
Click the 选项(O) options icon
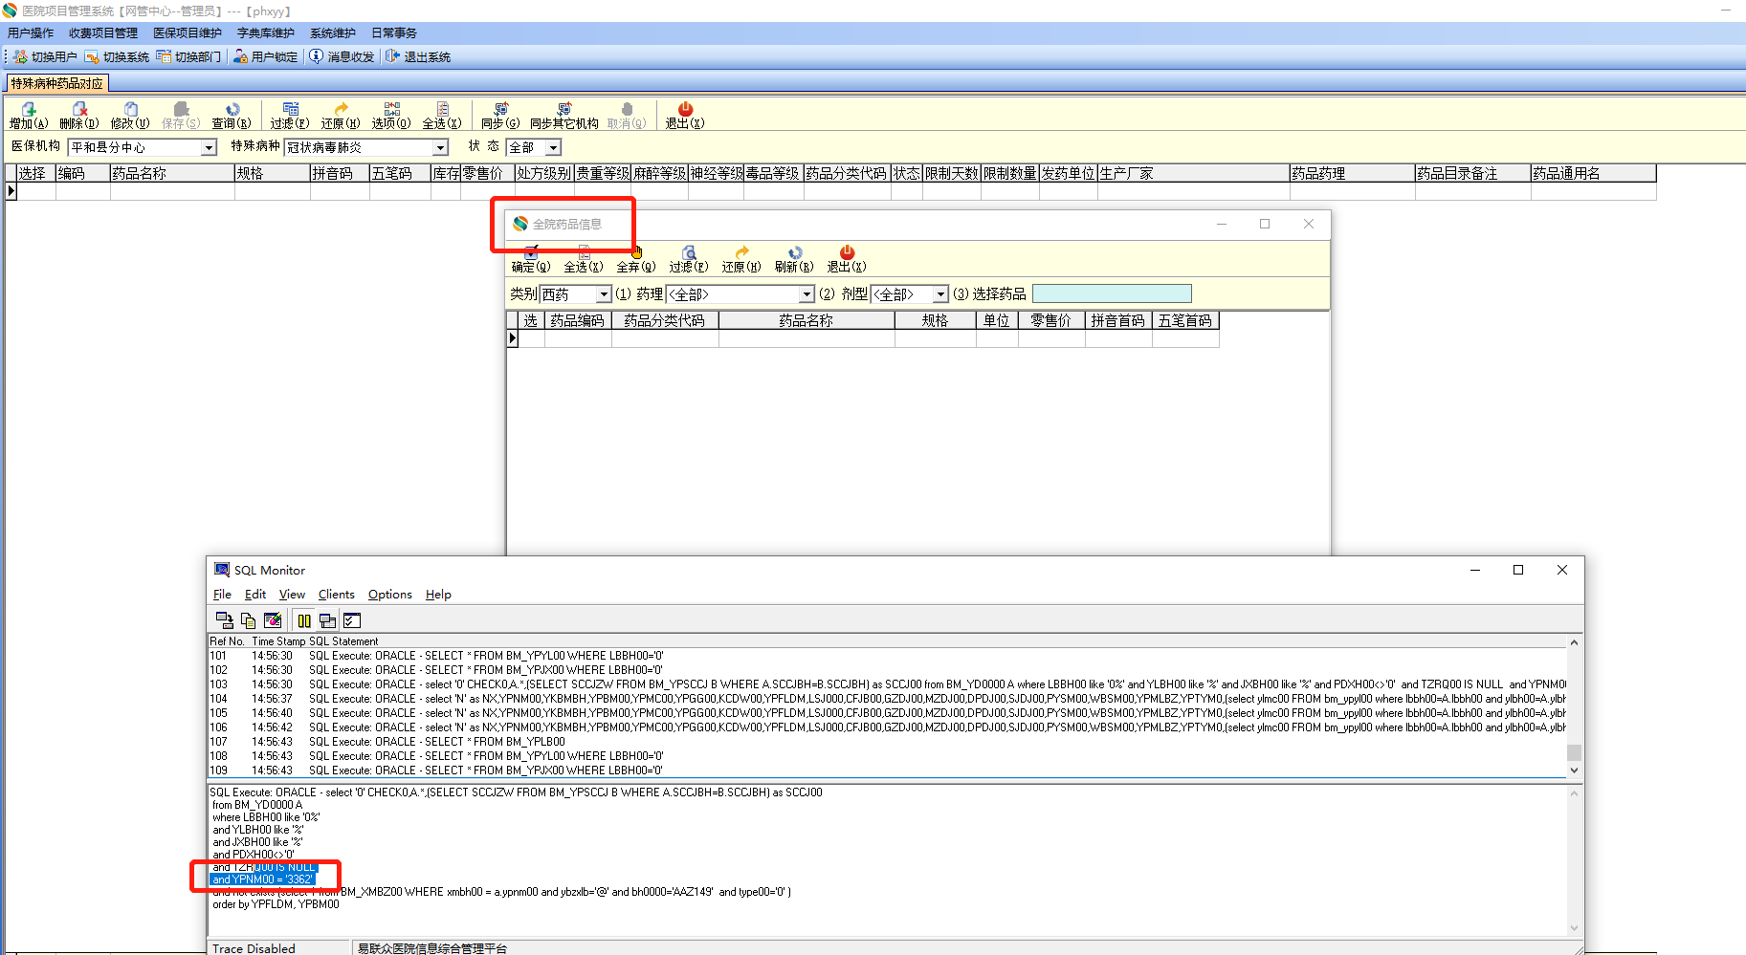[391, 109]
